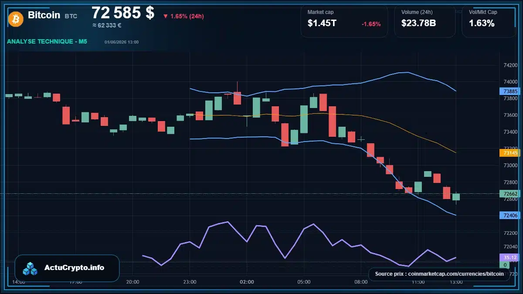Click the ANALYSE TECHNIQUE - M5 label
Image resolution: width=523 pixels, height=294 pixels.
click(47, 41)
